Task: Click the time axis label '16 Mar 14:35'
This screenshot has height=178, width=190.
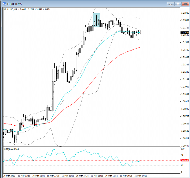Action: [x=82, y=176]
